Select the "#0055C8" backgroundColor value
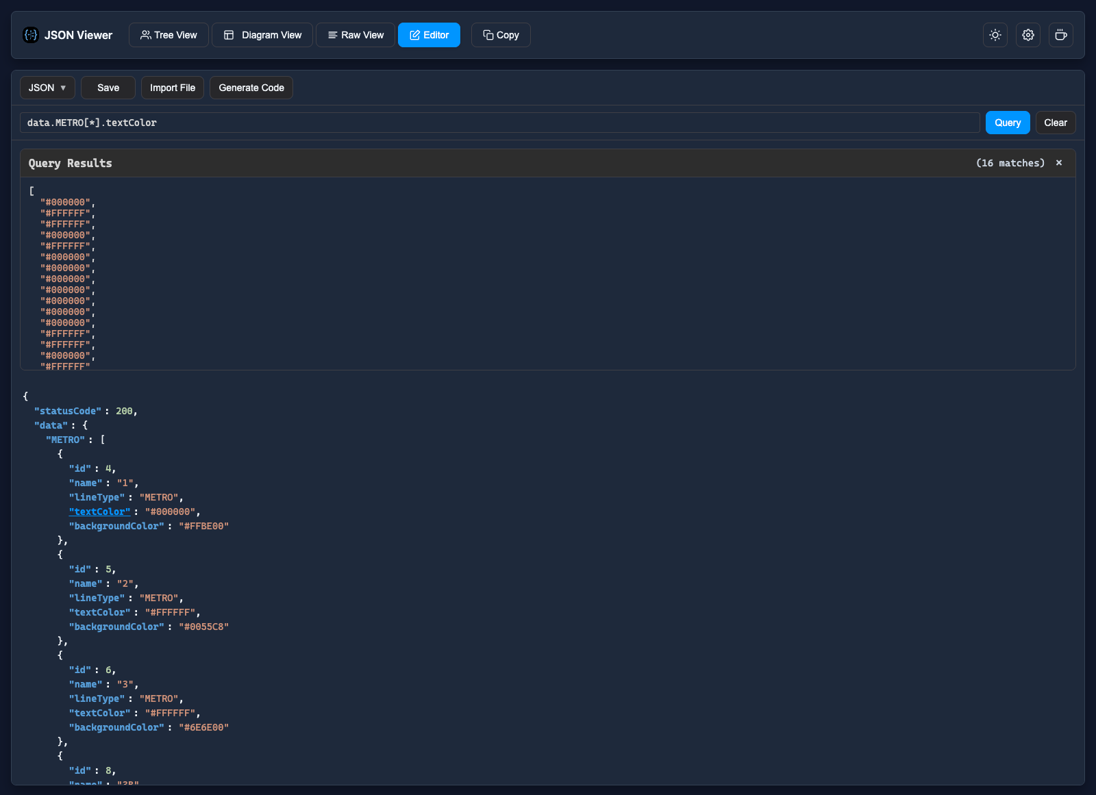 [x=204, y=627]
